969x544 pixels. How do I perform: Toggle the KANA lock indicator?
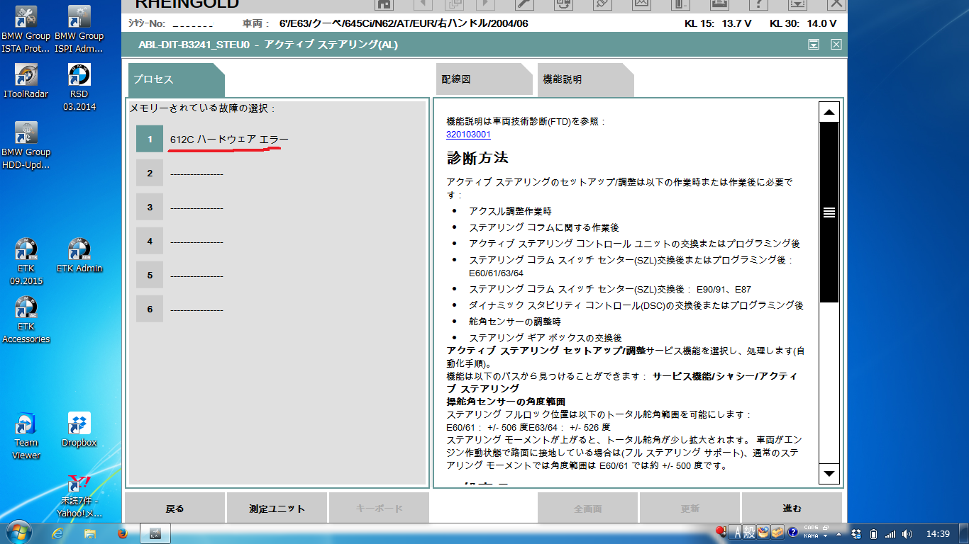coord(811,536)
